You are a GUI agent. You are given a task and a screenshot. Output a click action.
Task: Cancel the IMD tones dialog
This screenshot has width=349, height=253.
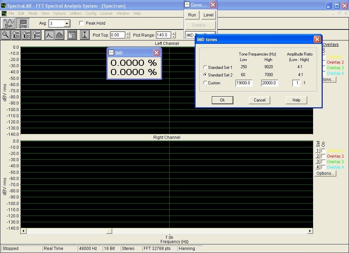coord(259,100)
